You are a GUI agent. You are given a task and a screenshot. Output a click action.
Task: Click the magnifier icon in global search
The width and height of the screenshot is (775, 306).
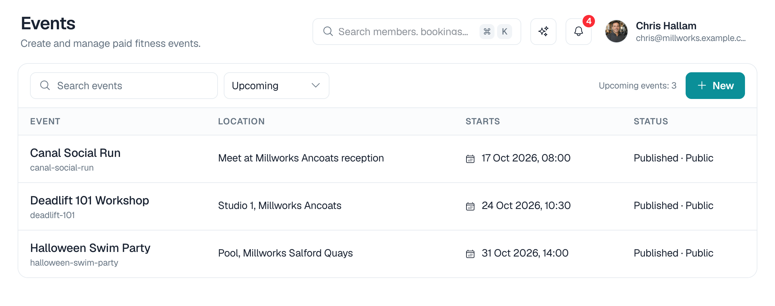pyautogui.click(x=328, y=32)
